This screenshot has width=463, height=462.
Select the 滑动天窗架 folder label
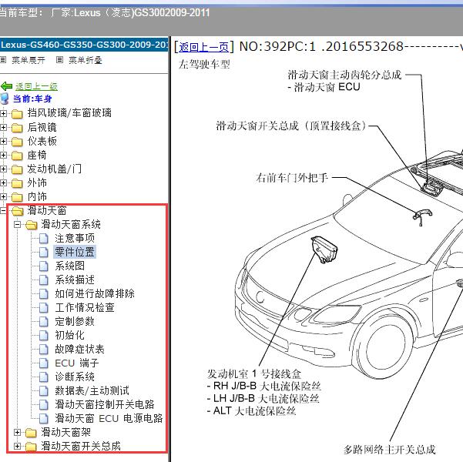coord(65,433)
